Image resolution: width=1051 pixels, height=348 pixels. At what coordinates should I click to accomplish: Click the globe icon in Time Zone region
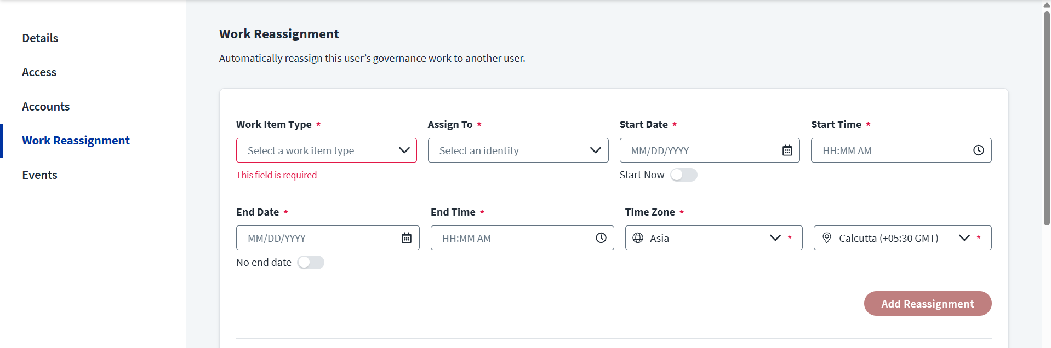pos(638,238)
